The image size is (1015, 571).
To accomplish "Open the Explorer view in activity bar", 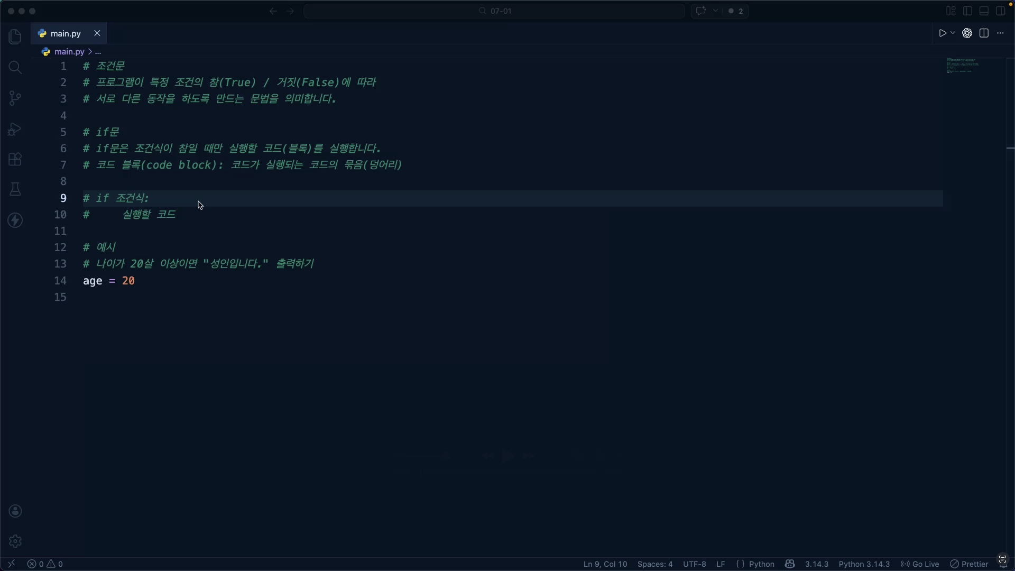I will click(x=15, y=36).
